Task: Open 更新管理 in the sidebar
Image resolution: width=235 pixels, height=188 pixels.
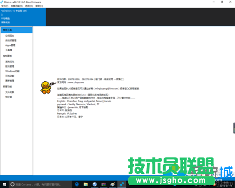Action: [x=10, y=80]
